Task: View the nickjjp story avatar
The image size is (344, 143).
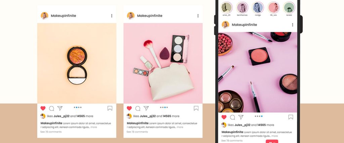Action: pyautogui.click(x=258, y=7)
